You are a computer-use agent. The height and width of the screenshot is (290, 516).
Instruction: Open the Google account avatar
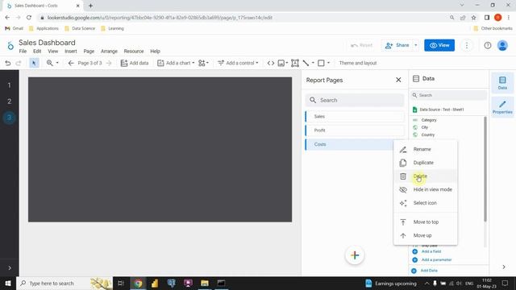click(502, 45)
